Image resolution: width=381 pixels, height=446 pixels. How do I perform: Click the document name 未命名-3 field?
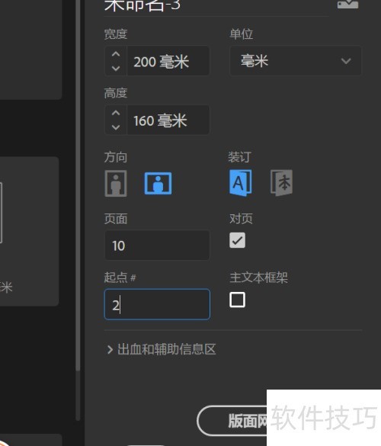point(216,5)
